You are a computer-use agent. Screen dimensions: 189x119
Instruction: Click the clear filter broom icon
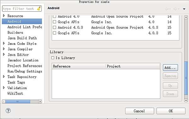(x=39, y=8)
